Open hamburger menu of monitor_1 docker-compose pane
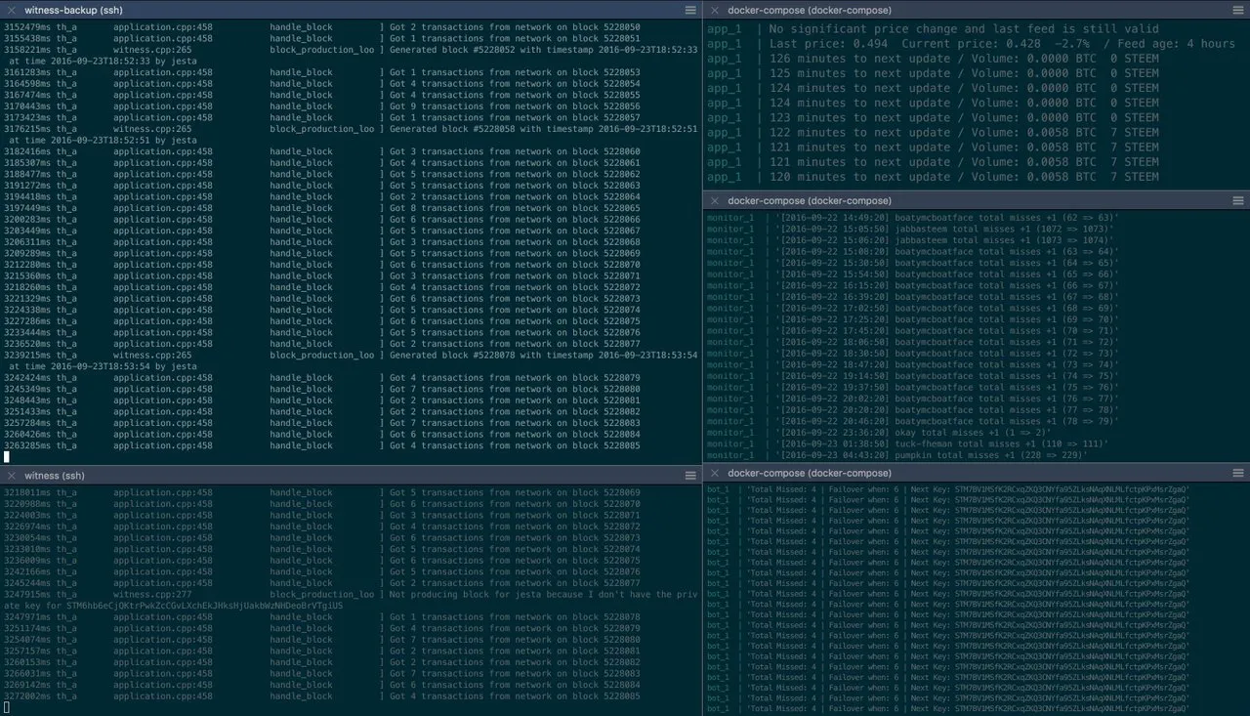This screenshot has width=1250, height=716. tap(1238, 199)
